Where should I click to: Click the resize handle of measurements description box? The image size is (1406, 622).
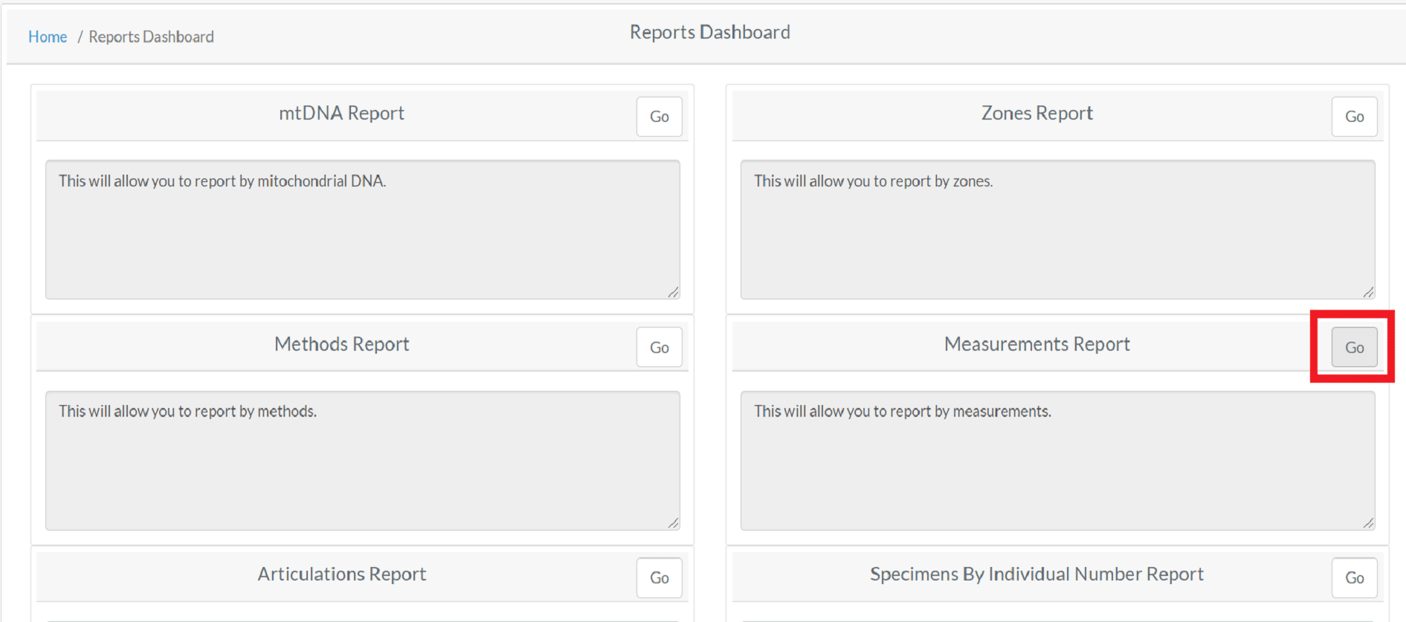pos(1369,524)
